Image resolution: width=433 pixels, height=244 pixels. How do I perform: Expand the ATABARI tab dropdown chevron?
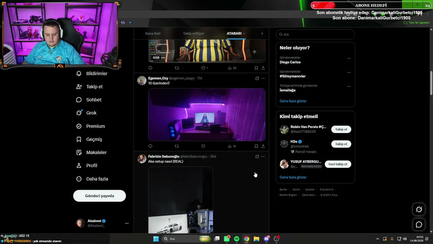(244, 34)
